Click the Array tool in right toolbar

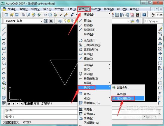click(x=160, y=48)
